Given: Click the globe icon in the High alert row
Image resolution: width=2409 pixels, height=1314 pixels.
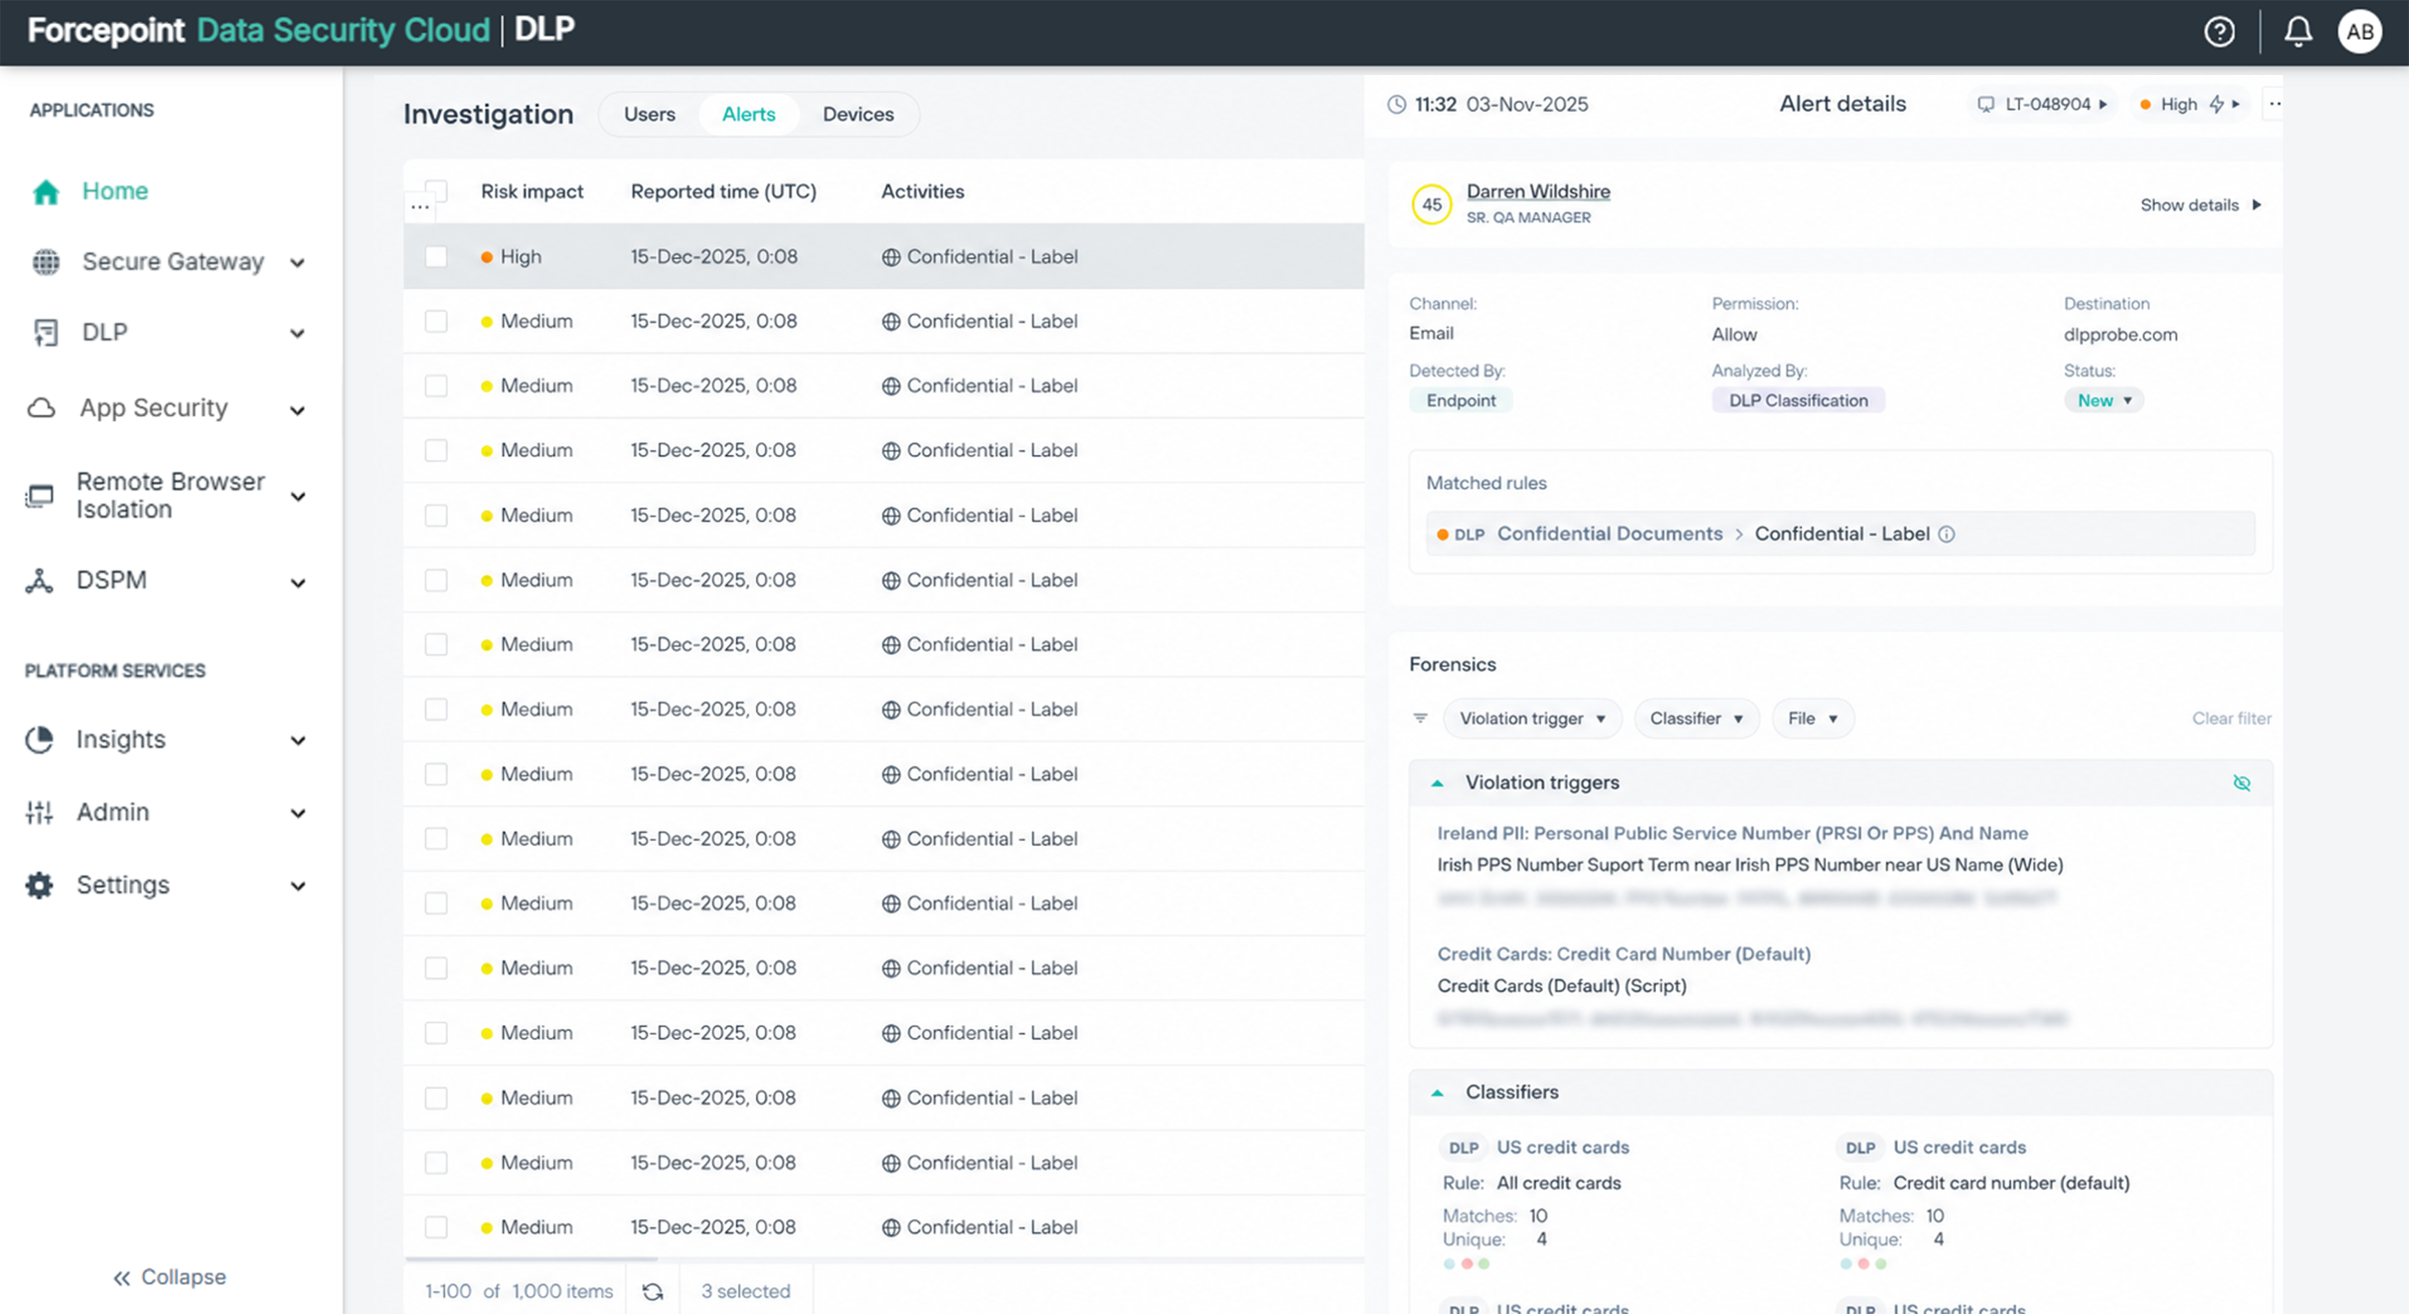Looking at the screenshot, I should (890, 257).
